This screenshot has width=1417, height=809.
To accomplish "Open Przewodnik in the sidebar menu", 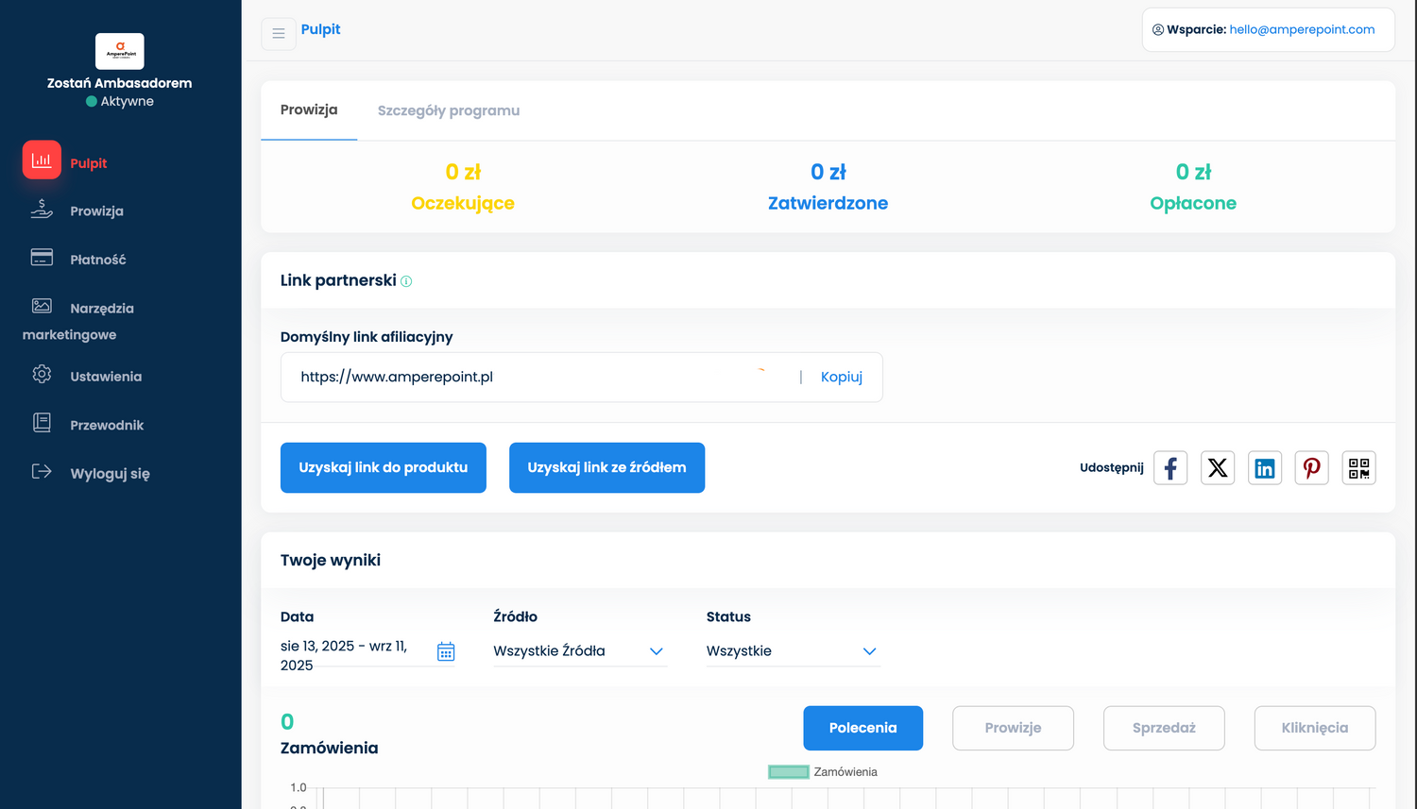I will click(x=107, y=426).
